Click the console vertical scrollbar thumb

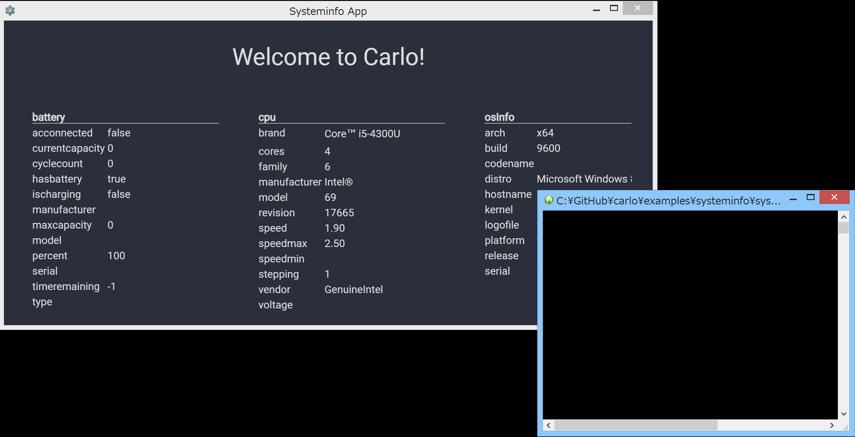pyautogui.click(x=844, y=228)
